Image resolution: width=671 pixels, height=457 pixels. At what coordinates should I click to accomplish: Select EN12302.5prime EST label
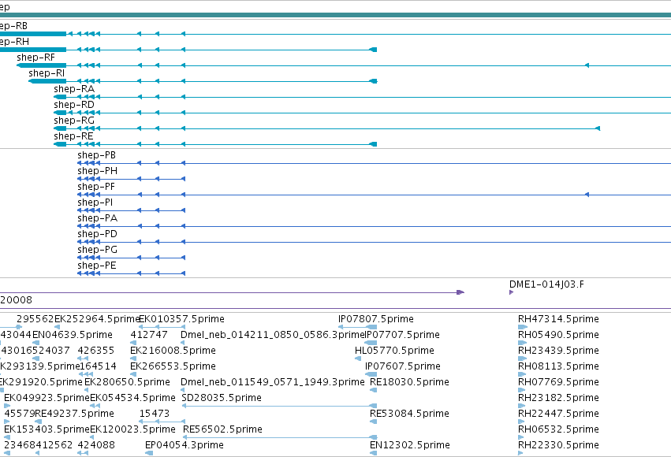pos(409,445)
